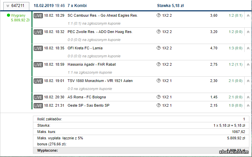Open help icon for TSV 1860 Monachium bet
Screen dimensions: 252x157
[x=159, y=81]
